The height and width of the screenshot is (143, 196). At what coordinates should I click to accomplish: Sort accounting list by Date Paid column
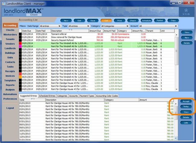pos(43,31)
